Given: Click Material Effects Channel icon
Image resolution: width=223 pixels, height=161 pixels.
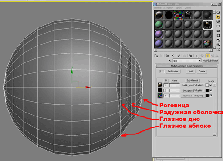Looking at the screenshot, I should (x=196, y=55).
